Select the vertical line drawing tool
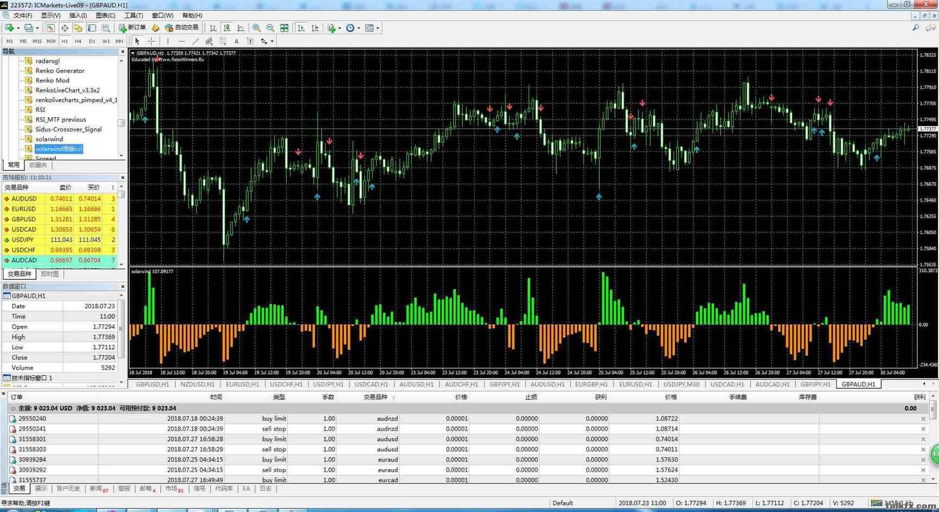 [168, 41]
